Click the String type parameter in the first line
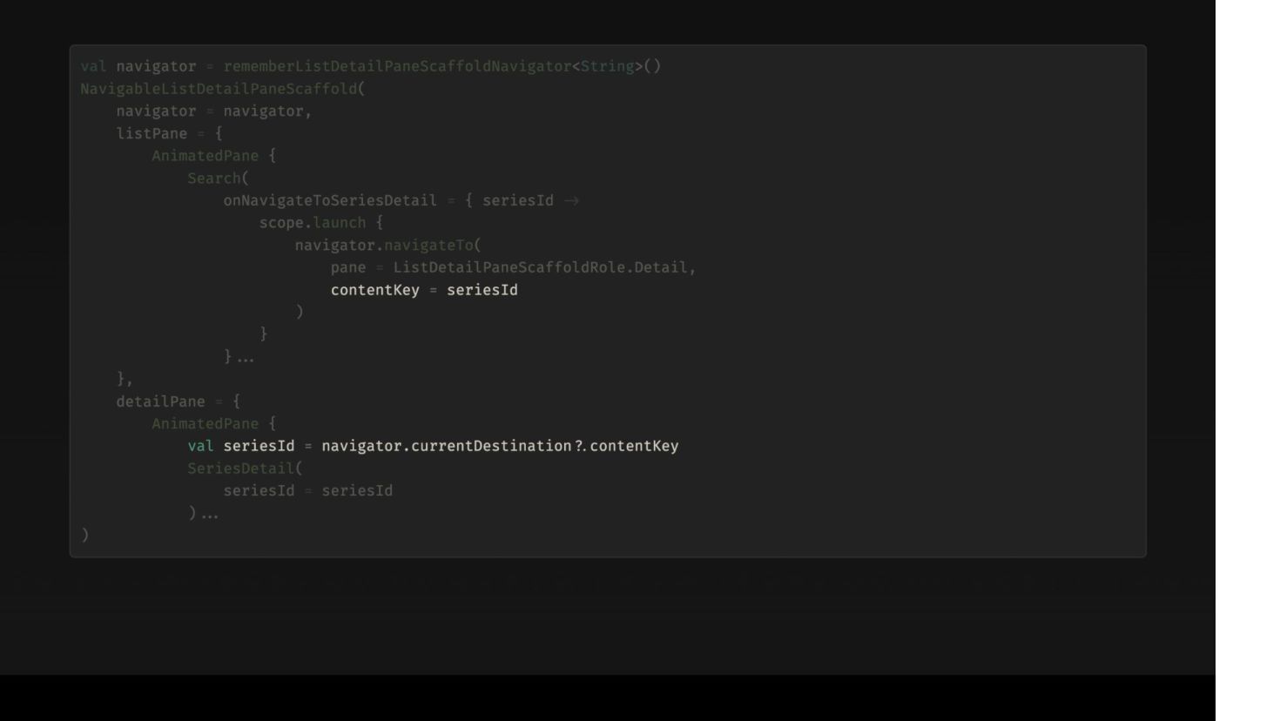This screenshot has width=1280, height=721. click(x=607, y=66)
